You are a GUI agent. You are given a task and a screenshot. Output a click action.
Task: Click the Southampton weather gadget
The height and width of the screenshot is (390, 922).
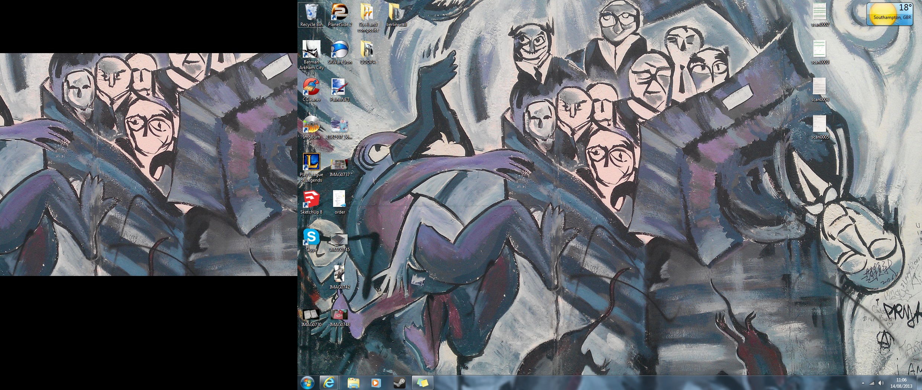890,14
